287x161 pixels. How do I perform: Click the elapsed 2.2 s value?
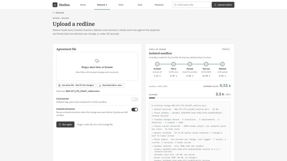(220, 94)
